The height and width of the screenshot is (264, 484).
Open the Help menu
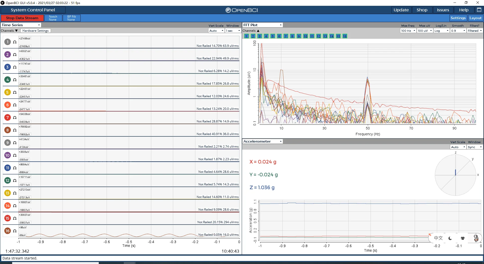(464, 10)
